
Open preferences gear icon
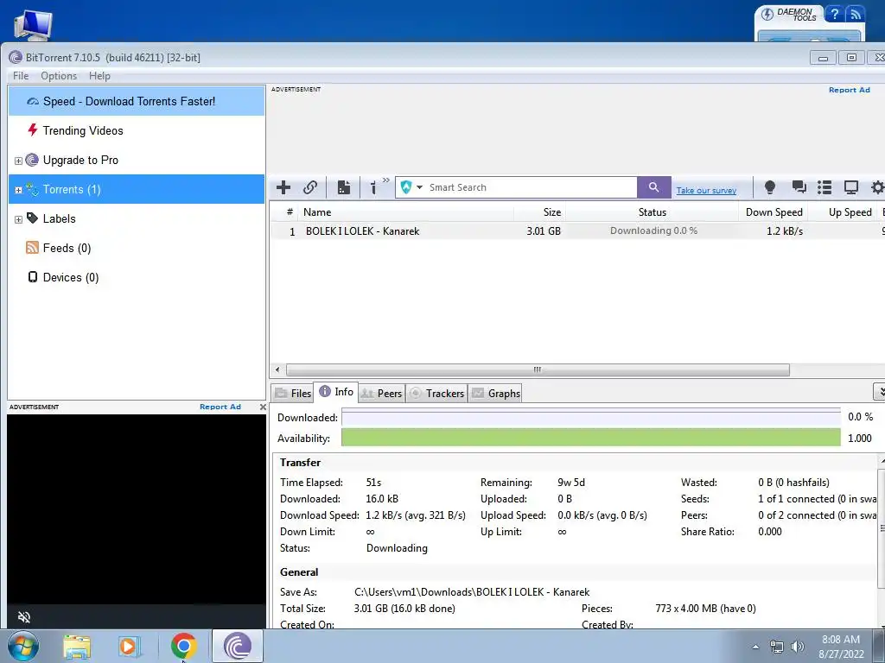click(x=877, y=187)
